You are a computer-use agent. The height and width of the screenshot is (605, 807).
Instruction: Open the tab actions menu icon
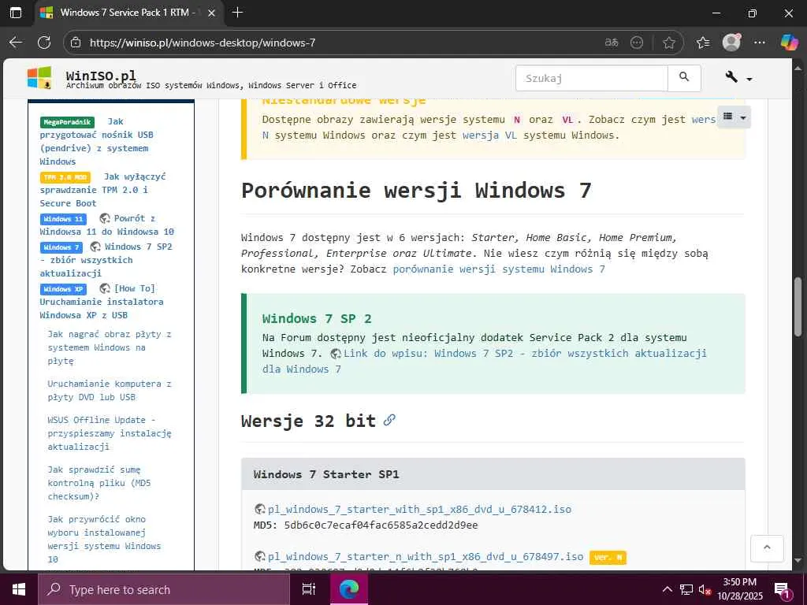point(16,13)
